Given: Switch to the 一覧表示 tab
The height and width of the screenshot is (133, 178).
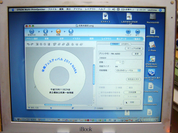Looking at the screenshot, I should pyautogui.click(x=136, y=39).
